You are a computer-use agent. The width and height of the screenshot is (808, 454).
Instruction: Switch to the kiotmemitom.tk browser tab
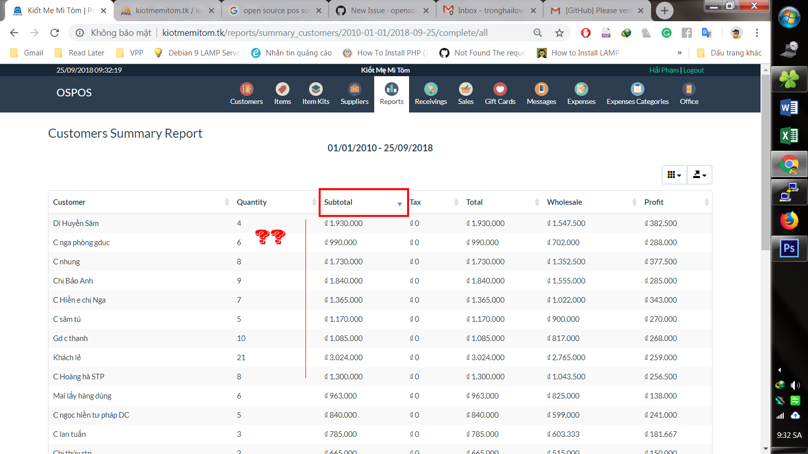pos(168,11)
